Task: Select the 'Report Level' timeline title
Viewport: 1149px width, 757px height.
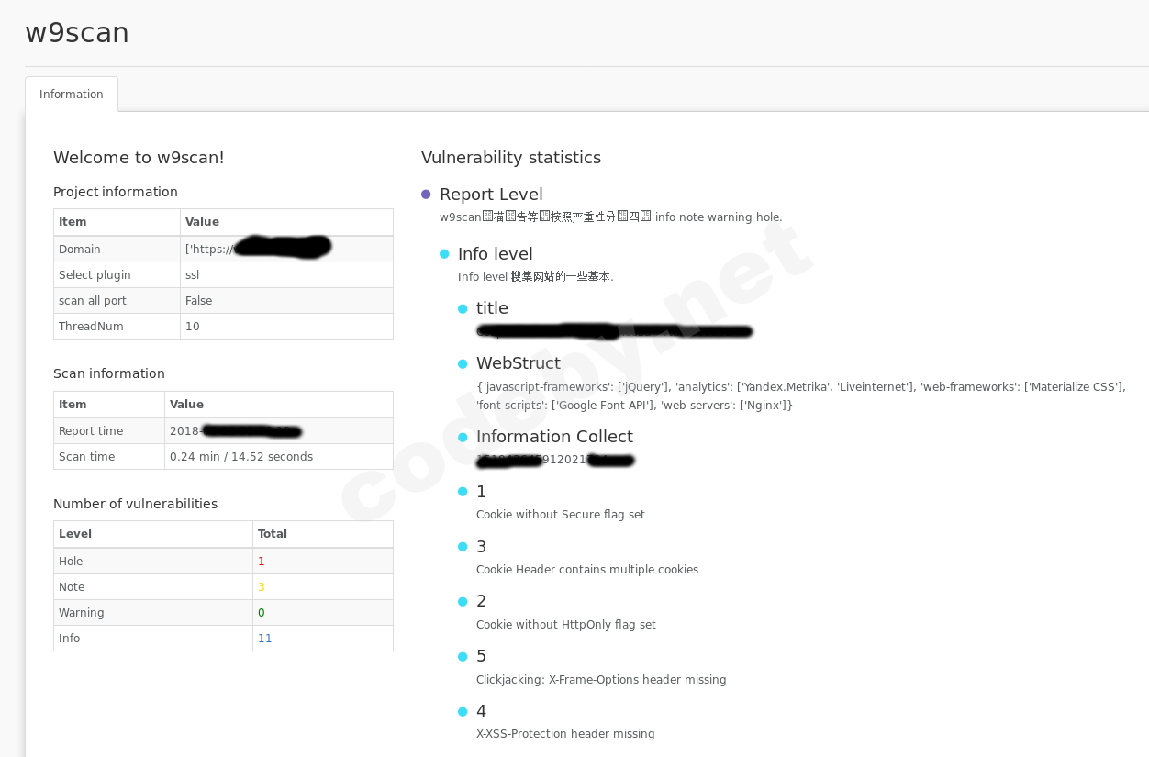Action: pos(491,195)
